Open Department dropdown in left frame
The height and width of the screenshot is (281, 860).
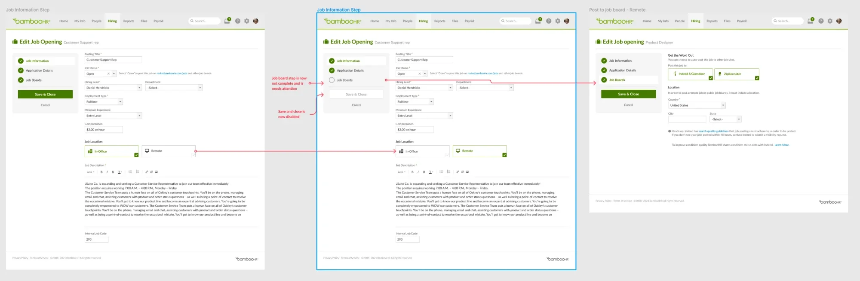click(x=174, y=88)
